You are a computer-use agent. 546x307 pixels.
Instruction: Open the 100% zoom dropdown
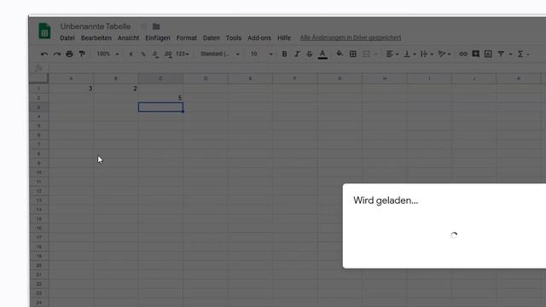[107, 54]
